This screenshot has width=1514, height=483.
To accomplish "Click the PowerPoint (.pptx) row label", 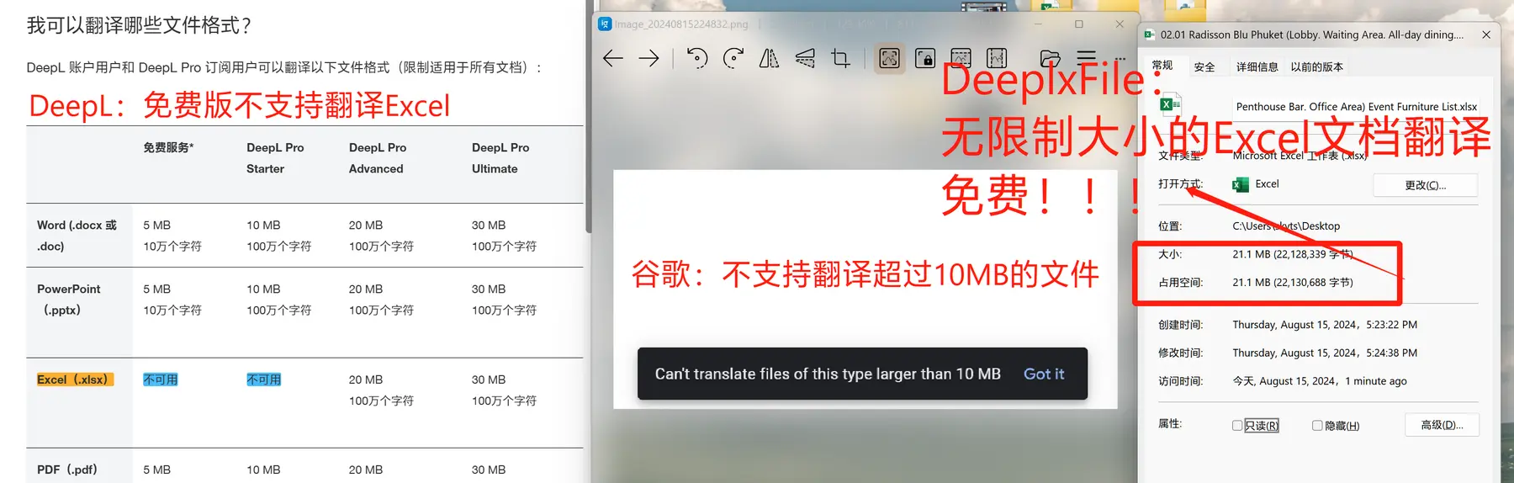I will 68,300.
